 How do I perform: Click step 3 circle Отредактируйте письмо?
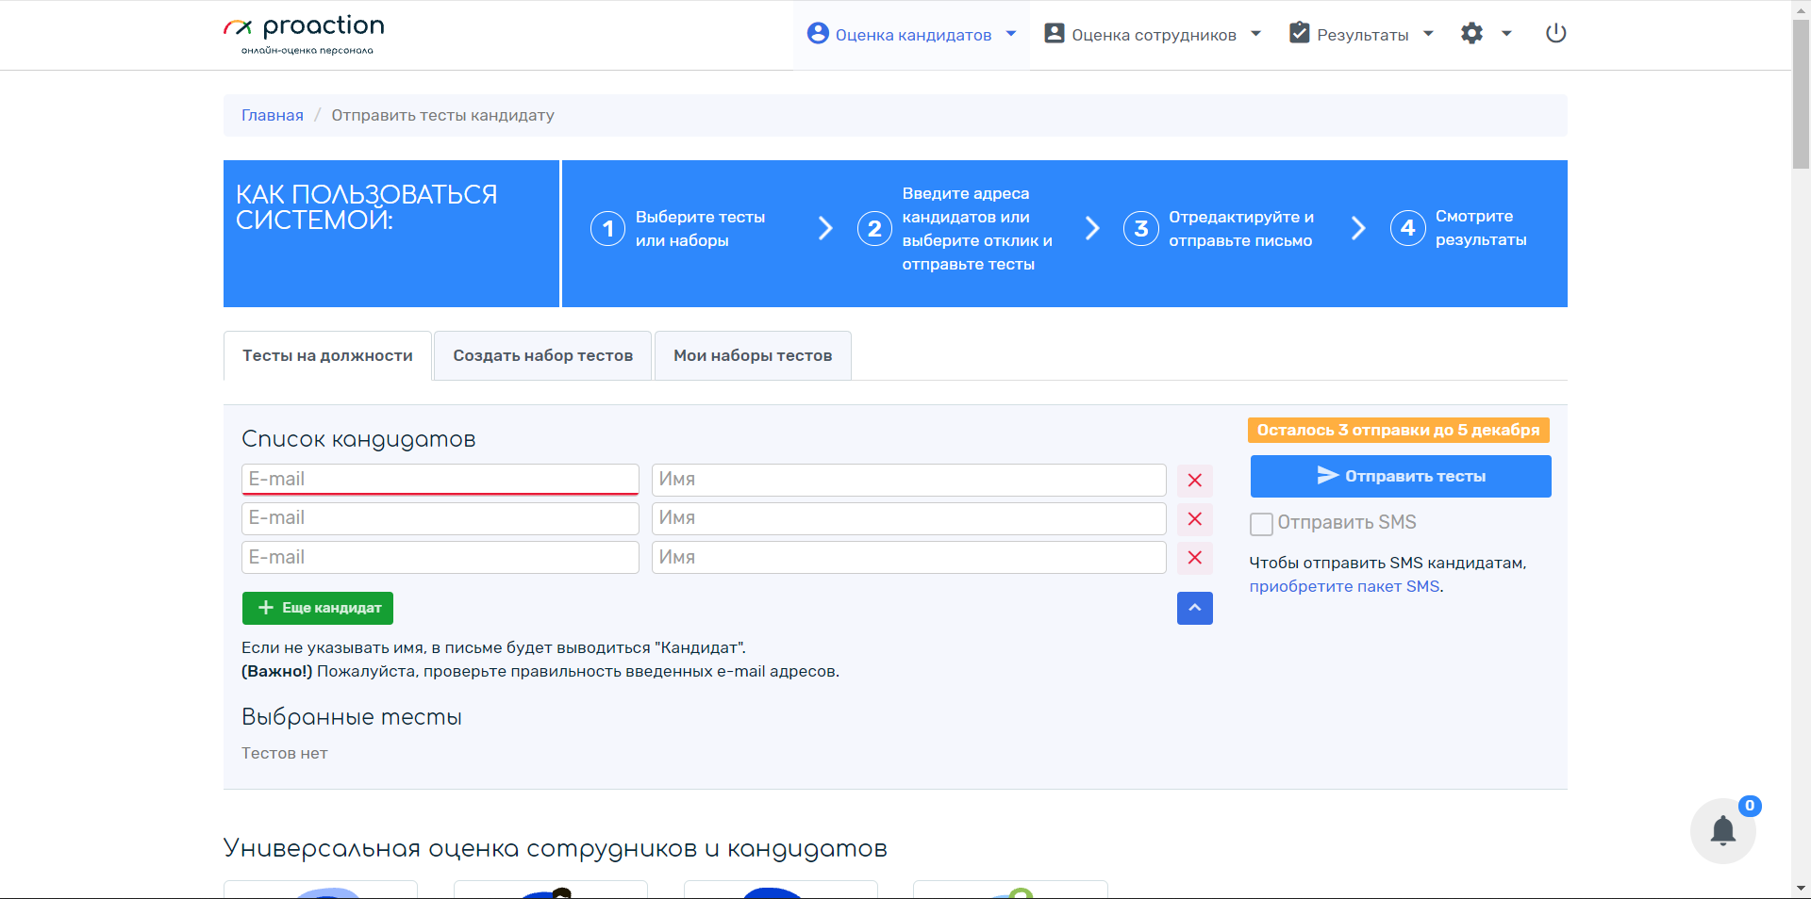[1141, 228]
